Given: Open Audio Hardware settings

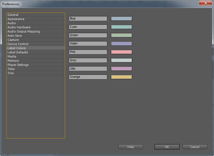Looking at the screenshot, I should pyautogui.click(x=36, y=27).
